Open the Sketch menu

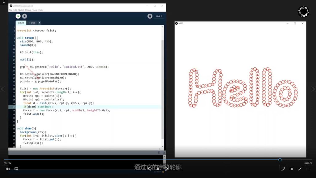coord(21,10)
